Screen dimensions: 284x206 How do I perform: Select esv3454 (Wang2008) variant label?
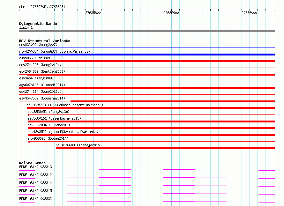36,78
